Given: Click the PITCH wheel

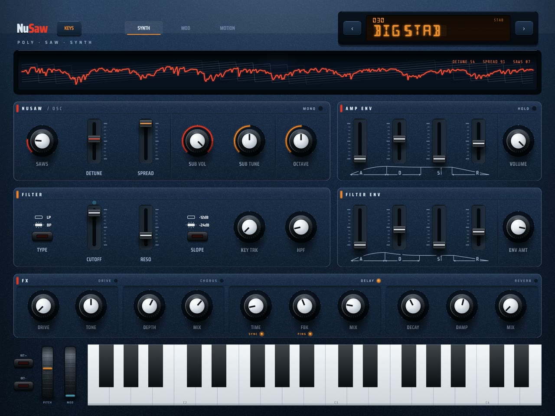Looking at the screenshot, I should [47, 372].
